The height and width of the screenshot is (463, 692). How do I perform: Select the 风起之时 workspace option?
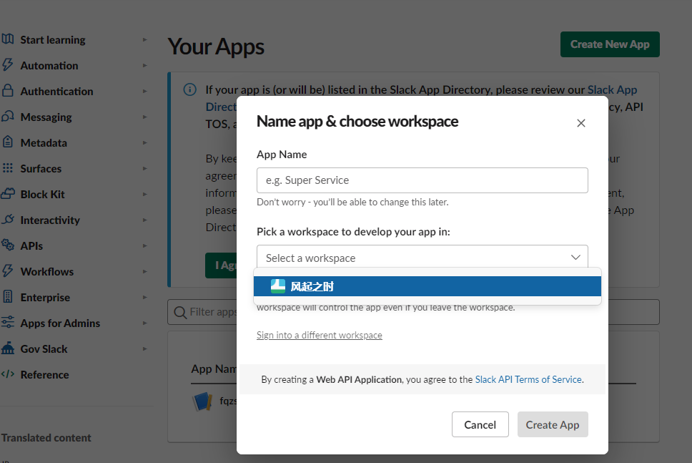[x=427, y=286]
